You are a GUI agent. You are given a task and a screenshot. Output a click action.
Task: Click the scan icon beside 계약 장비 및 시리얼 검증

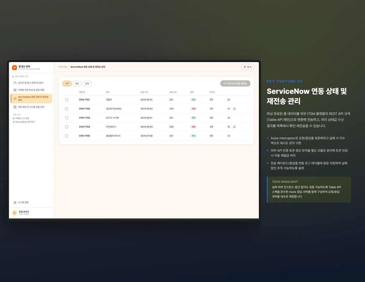coord(15,107)
